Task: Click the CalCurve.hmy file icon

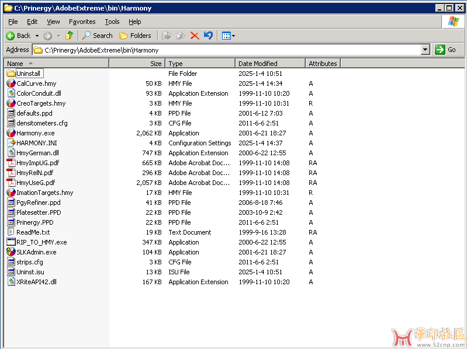Action: 11,83
